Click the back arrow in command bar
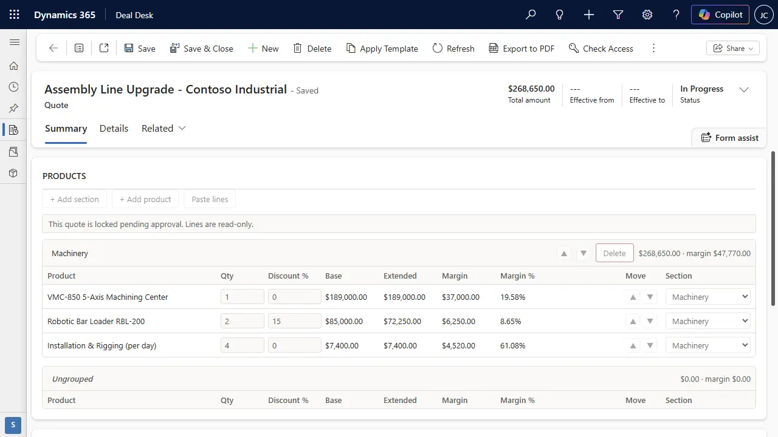This screenshot has width=778, height=437. click(x=53, y=48)
